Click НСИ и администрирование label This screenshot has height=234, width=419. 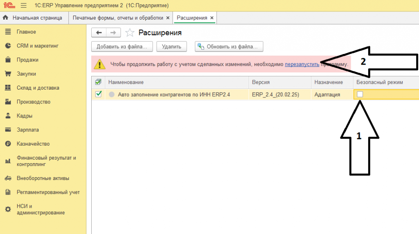pos(41,209)
